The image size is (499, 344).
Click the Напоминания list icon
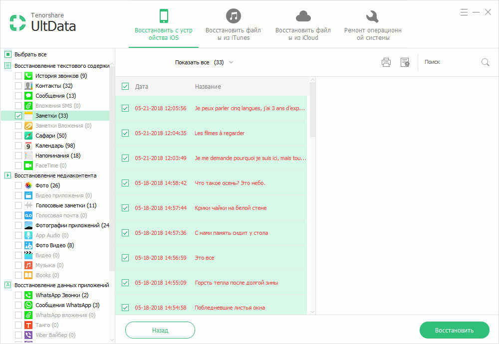pos(28,156)
